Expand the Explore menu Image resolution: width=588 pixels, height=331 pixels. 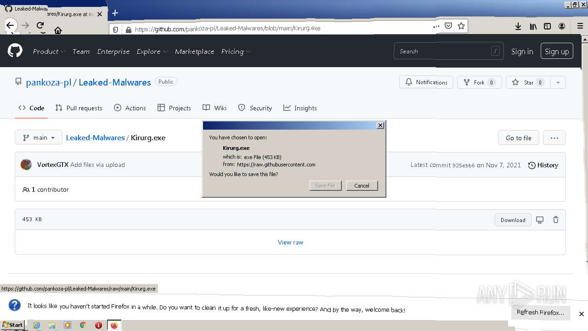[152, 51]
